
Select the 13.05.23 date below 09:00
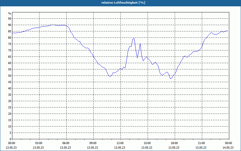click(x=92, y=148)
